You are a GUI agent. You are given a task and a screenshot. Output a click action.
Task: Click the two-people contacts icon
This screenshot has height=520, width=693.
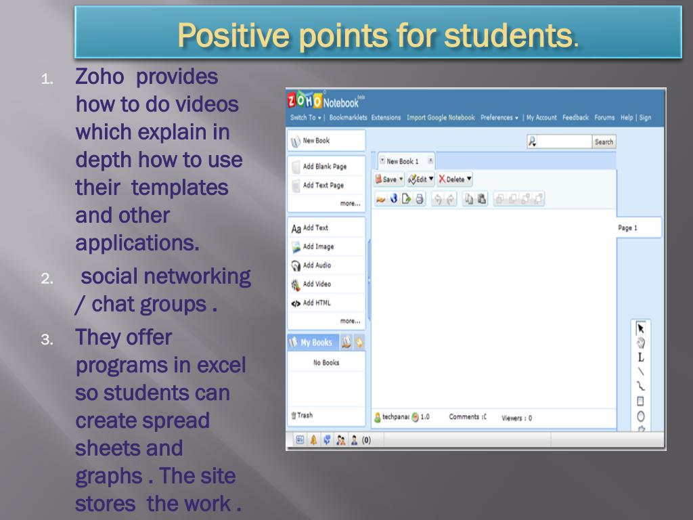click(x=341, y=440)
